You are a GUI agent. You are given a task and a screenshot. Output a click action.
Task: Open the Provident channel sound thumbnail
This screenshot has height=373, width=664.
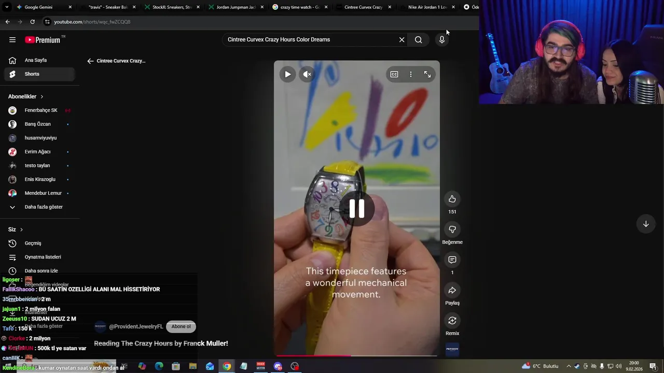(452, 349)
